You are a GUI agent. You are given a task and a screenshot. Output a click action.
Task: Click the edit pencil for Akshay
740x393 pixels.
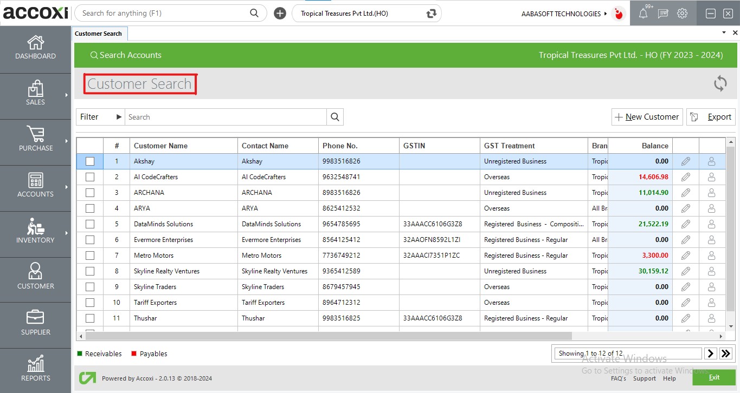[x=686, y=161]
